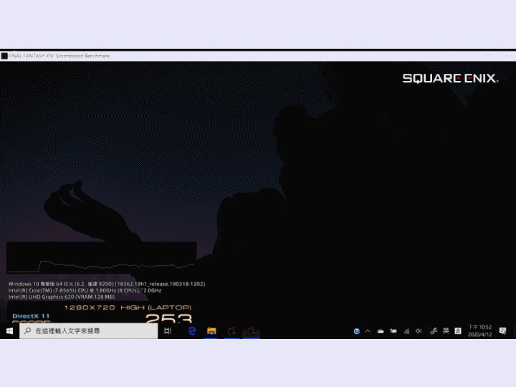Maximize the benchmark window
Viewport: 516px width, 387px height.
488,56
